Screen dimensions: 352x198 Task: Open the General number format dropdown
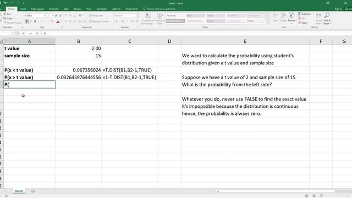pyautogui.click(x=137, y=15)
